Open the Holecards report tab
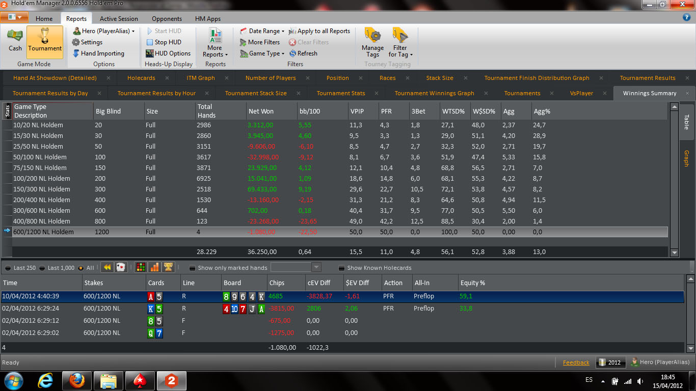This screenshot has height=391, width=696. (x=141, y=78)
